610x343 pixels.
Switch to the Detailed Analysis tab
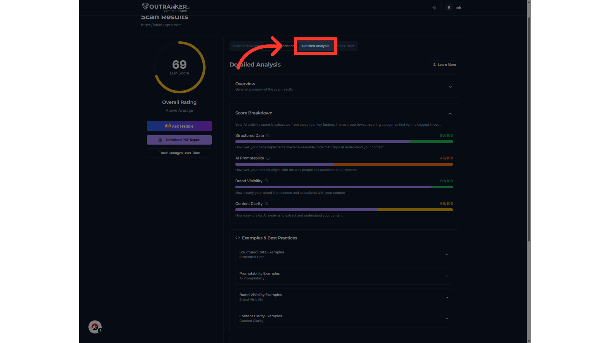[315, 46]
